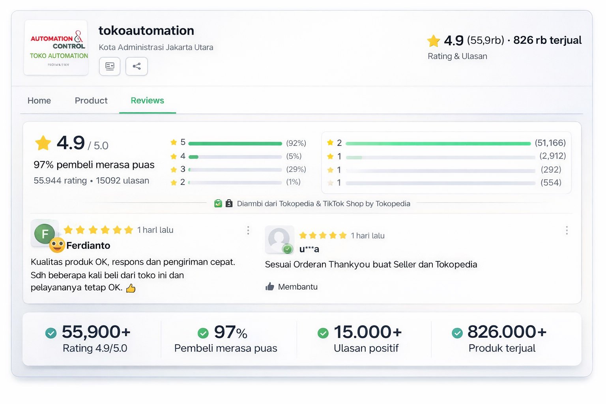This screenshot has width=606, height=404.
Task: Open the tokoautomation shop logo
Action: pos(56,47)
